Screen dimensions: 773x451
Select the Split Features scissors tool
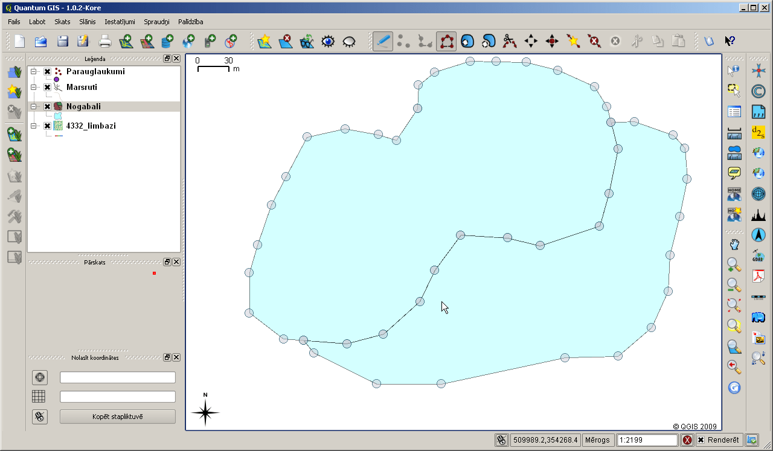[510, 41]
